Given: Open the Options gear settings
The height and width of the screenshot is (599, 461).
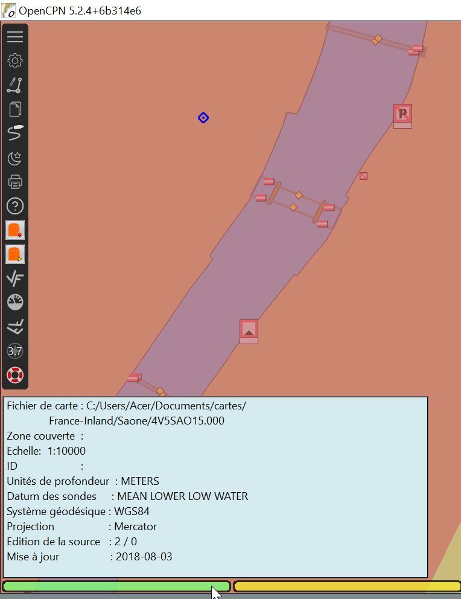Looking at the screenshot, I should (15, 61).
